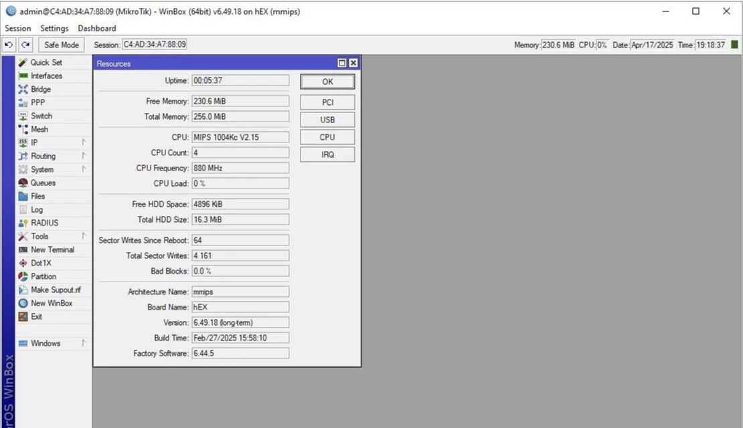Click the Mesh icon in sidebar
The image size is (743, 428).
(23, 129)
